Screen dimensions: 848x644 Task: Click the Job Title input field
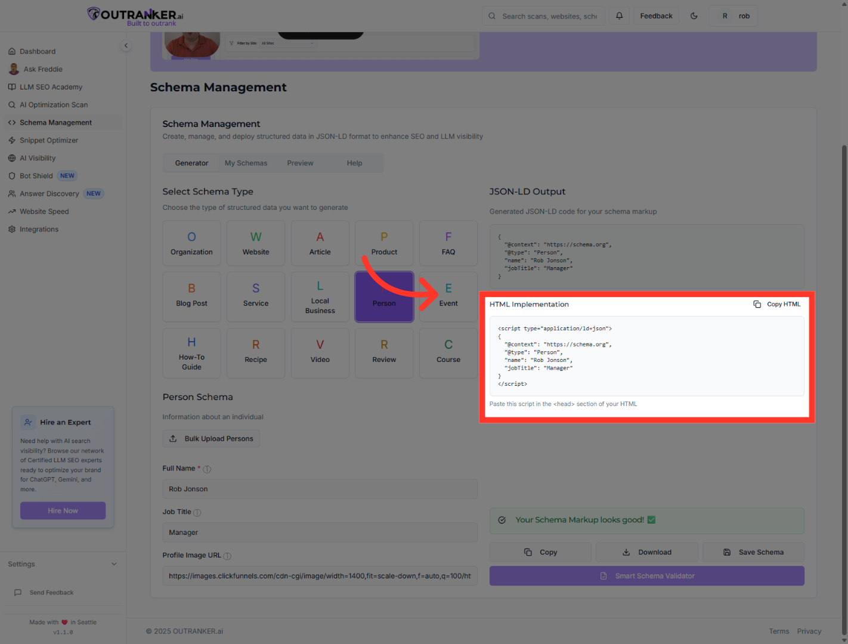pos(320,532)
